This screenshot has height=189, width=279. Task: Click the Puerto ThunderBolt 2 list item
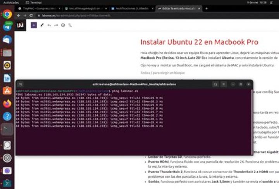214,174
